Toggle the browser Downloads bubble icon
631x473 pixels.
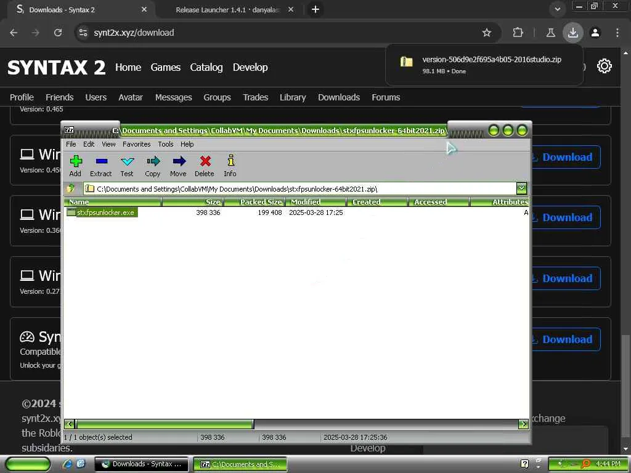click(572, 33)
